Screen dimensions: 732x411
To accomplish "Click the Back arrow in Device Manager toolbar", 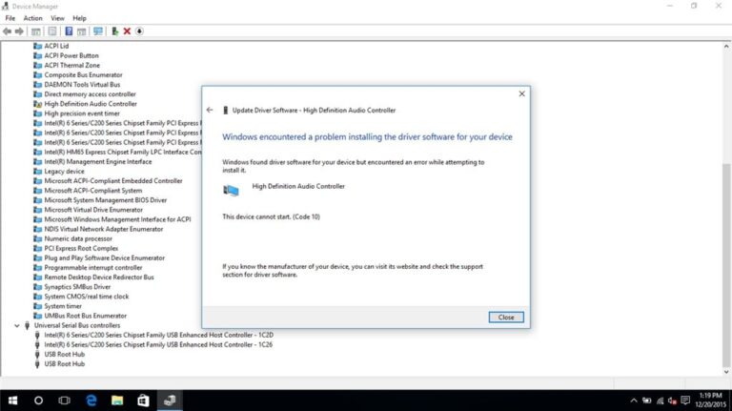I will [7, 31].
